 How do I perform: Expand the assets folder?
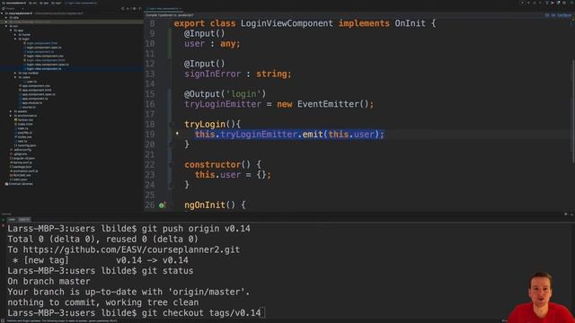tap(11, 111)
